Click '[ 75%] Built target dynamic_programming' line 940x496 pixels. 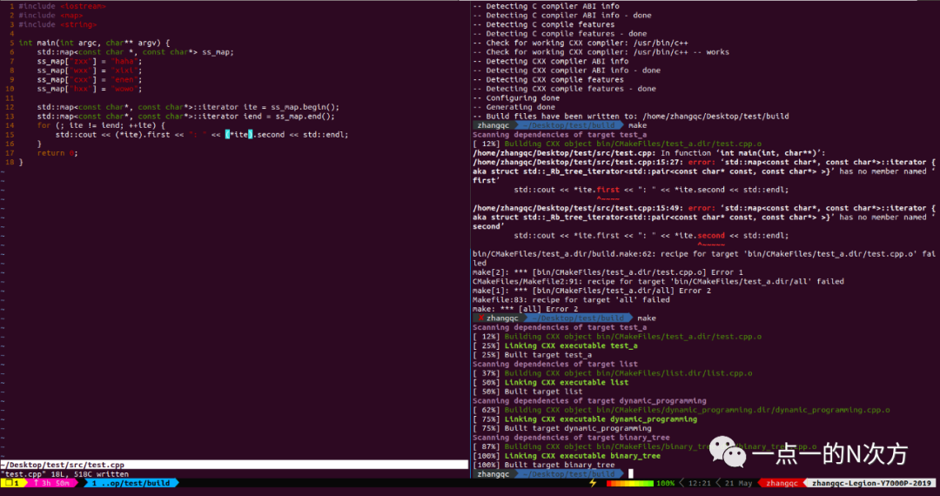[562, 428]
